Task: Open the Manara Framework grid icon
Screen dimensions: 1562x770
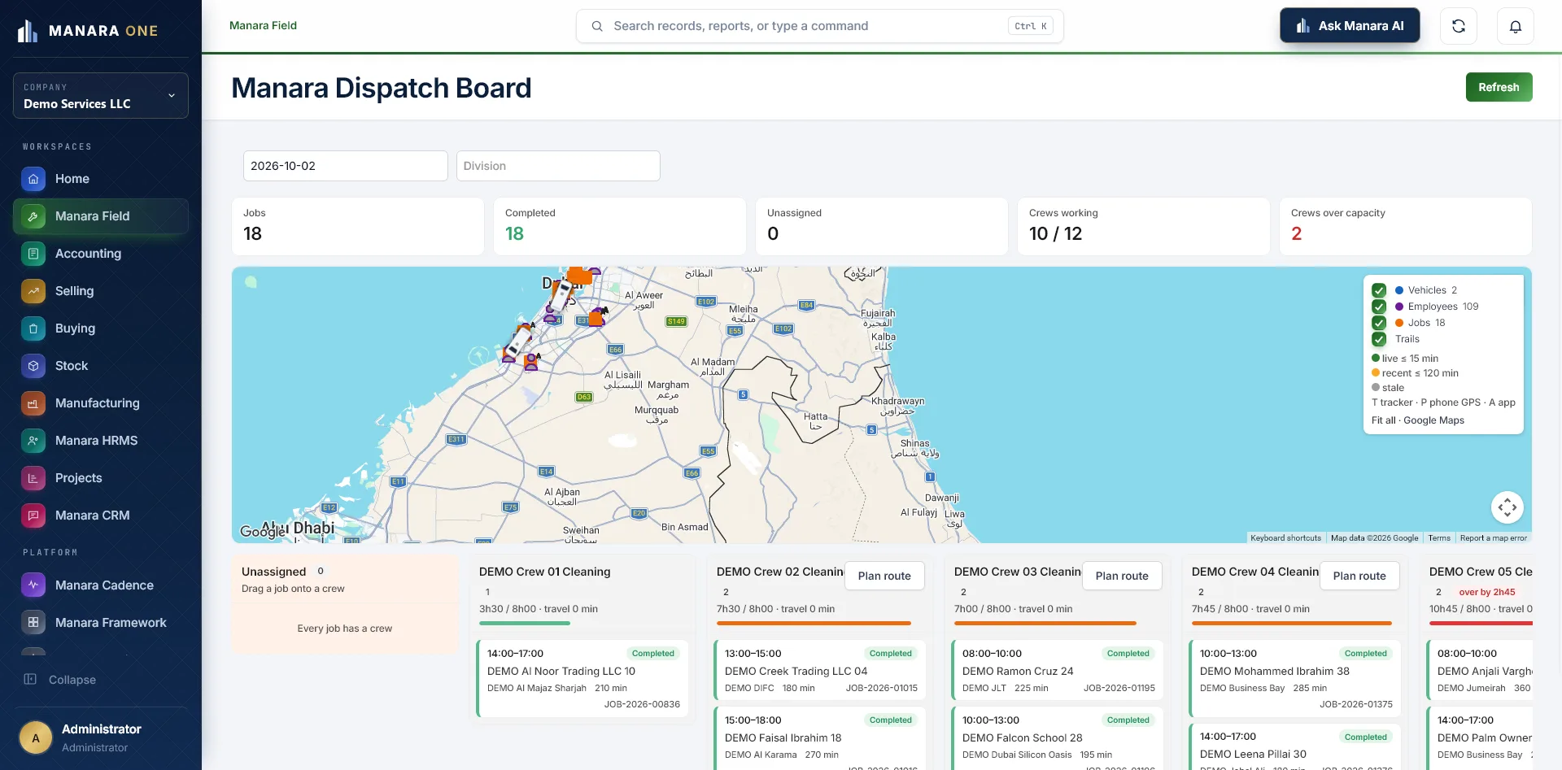Action: 33,623
